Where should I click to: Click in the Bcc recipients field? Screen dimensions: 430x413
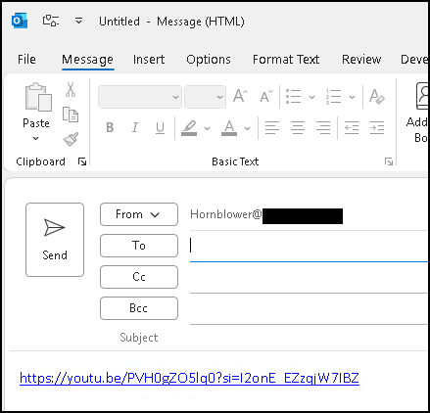(x=309, y=309)
